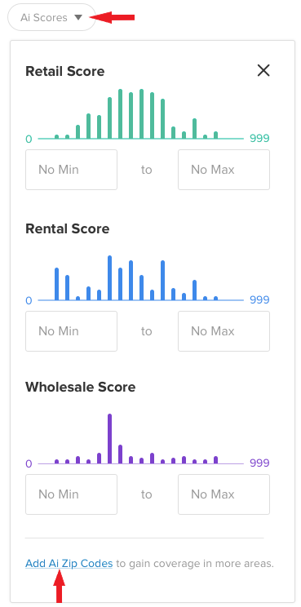Open the Ai Scores dropdown
Image resolution: width=301 pixels, height=607 pixels.
point(51,17)
